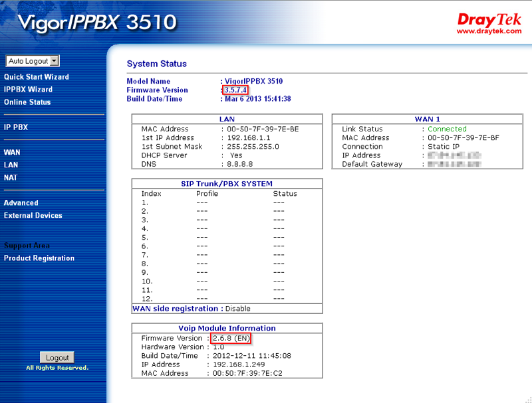
Task: Click WAN MAC address 00-50-7F-39-7E-BF
Action: click(463, 138)
